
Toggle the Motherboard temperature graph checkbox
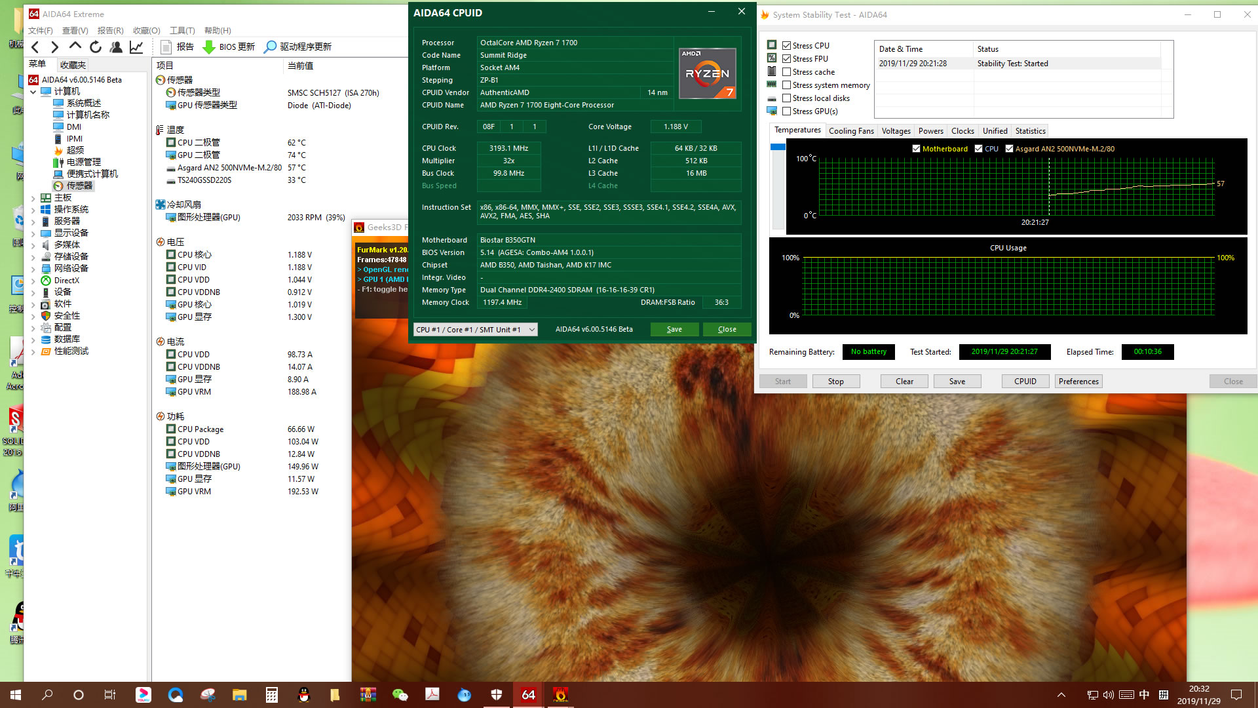[916, 149]
